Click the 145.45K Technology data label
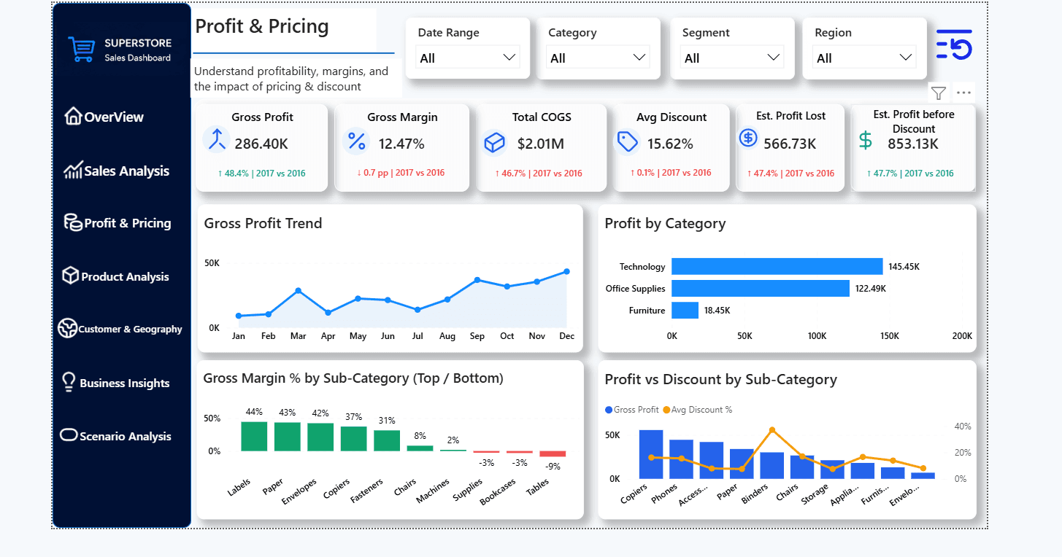The width and height of the screenshot is (1062, 557). [x=904, y=267]
